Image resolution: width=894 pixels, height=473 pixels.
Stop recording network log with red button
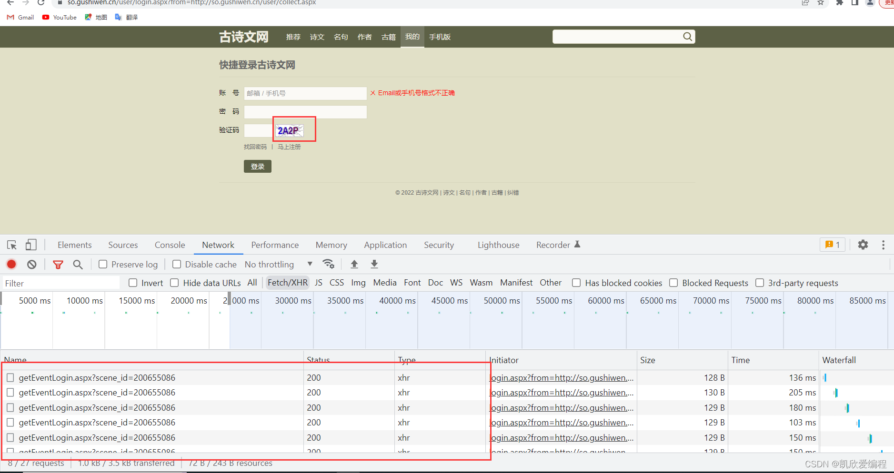click(11, 264)
